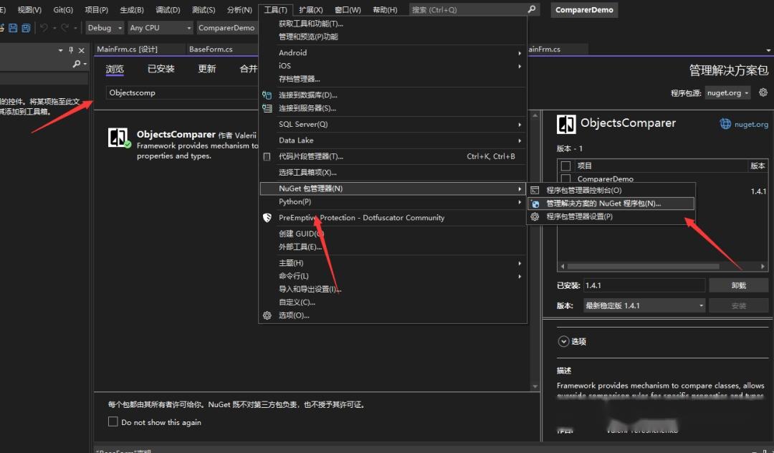
Task: Click the ObjectsComparer package icon in results
Action: click(118, 137)
